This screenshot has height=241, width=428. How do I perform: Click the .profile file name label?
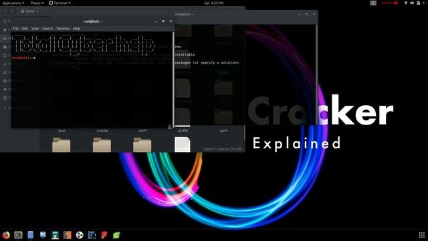click(x=183, y=131)
